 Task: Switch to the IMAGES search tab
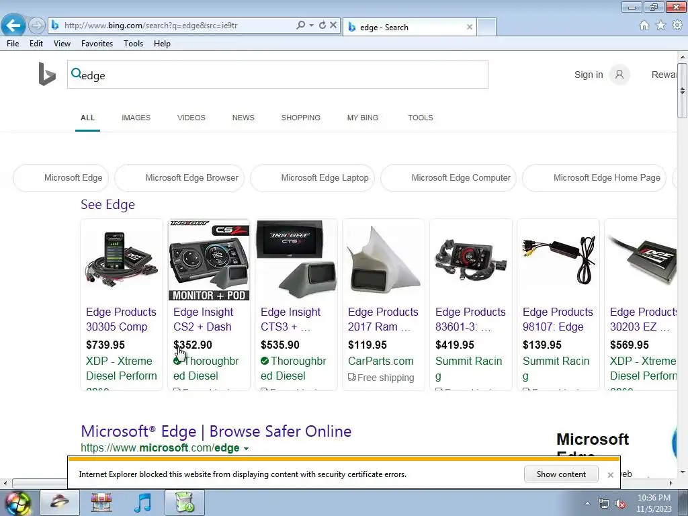136,118
